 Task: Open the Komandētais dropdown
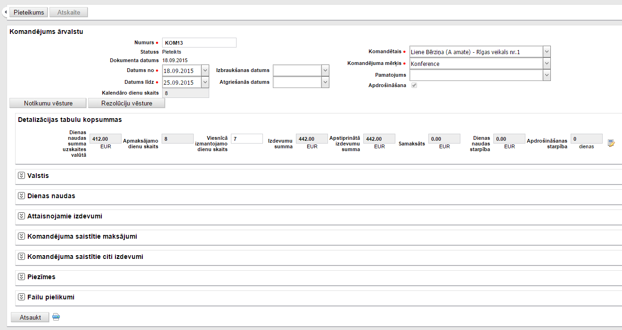click(546, 51)
